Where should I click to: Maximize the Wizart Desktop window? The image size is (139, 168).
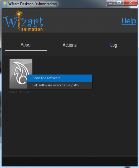[x=119, y=3]
